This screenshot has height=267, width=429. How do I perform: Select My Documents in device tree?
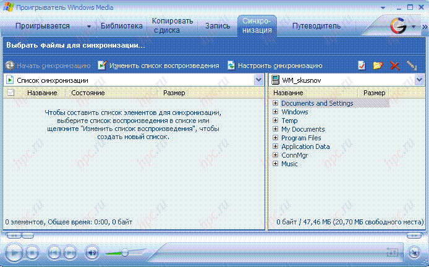[x=303, y=129]
